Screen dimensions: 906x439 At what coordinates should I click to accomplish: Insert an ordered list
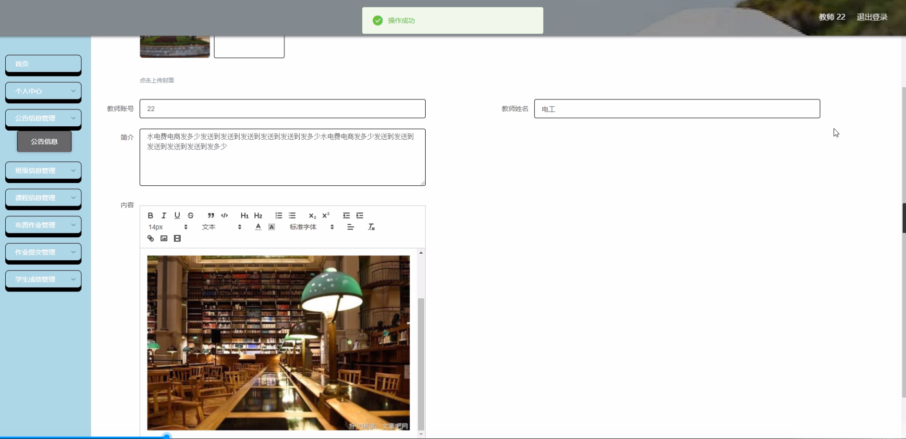(279, 216)
